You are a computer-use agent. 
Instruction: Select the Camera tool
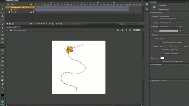pos(2,80)
